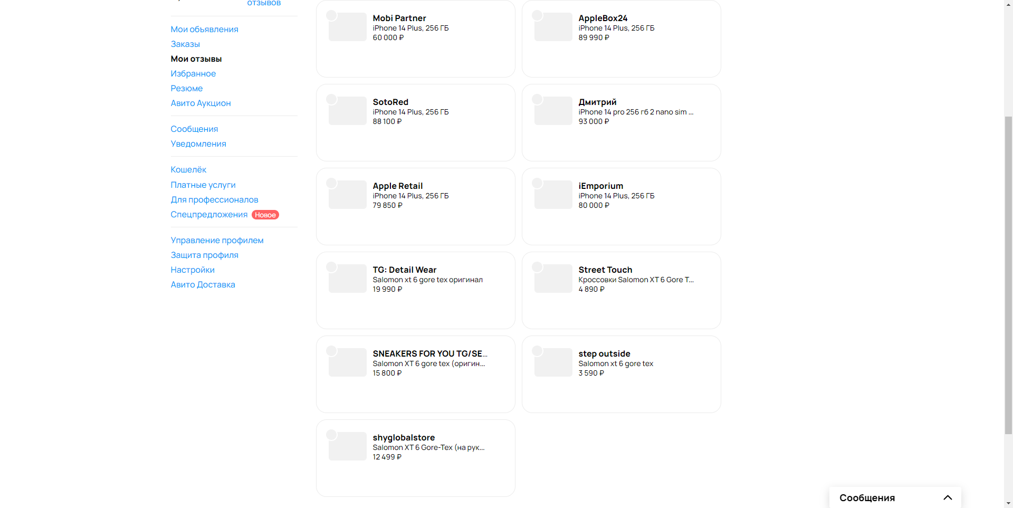
Task: Open Уведомления page
Action: (198, 143)
